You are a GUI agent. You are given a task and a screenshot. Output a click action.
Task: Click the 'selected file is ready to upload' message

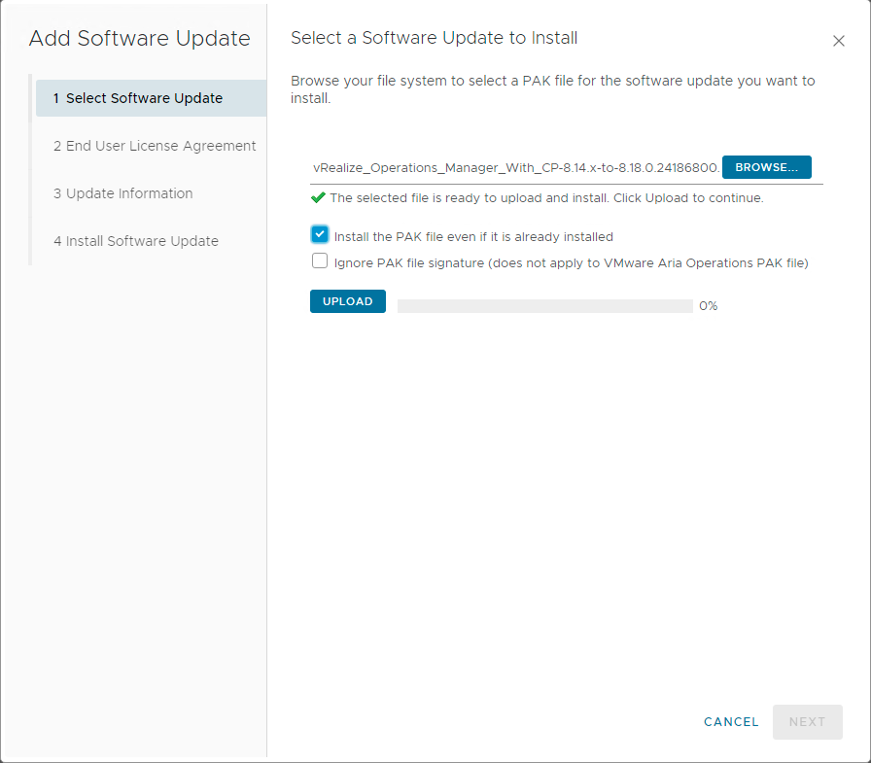click(x=546, y=198)
